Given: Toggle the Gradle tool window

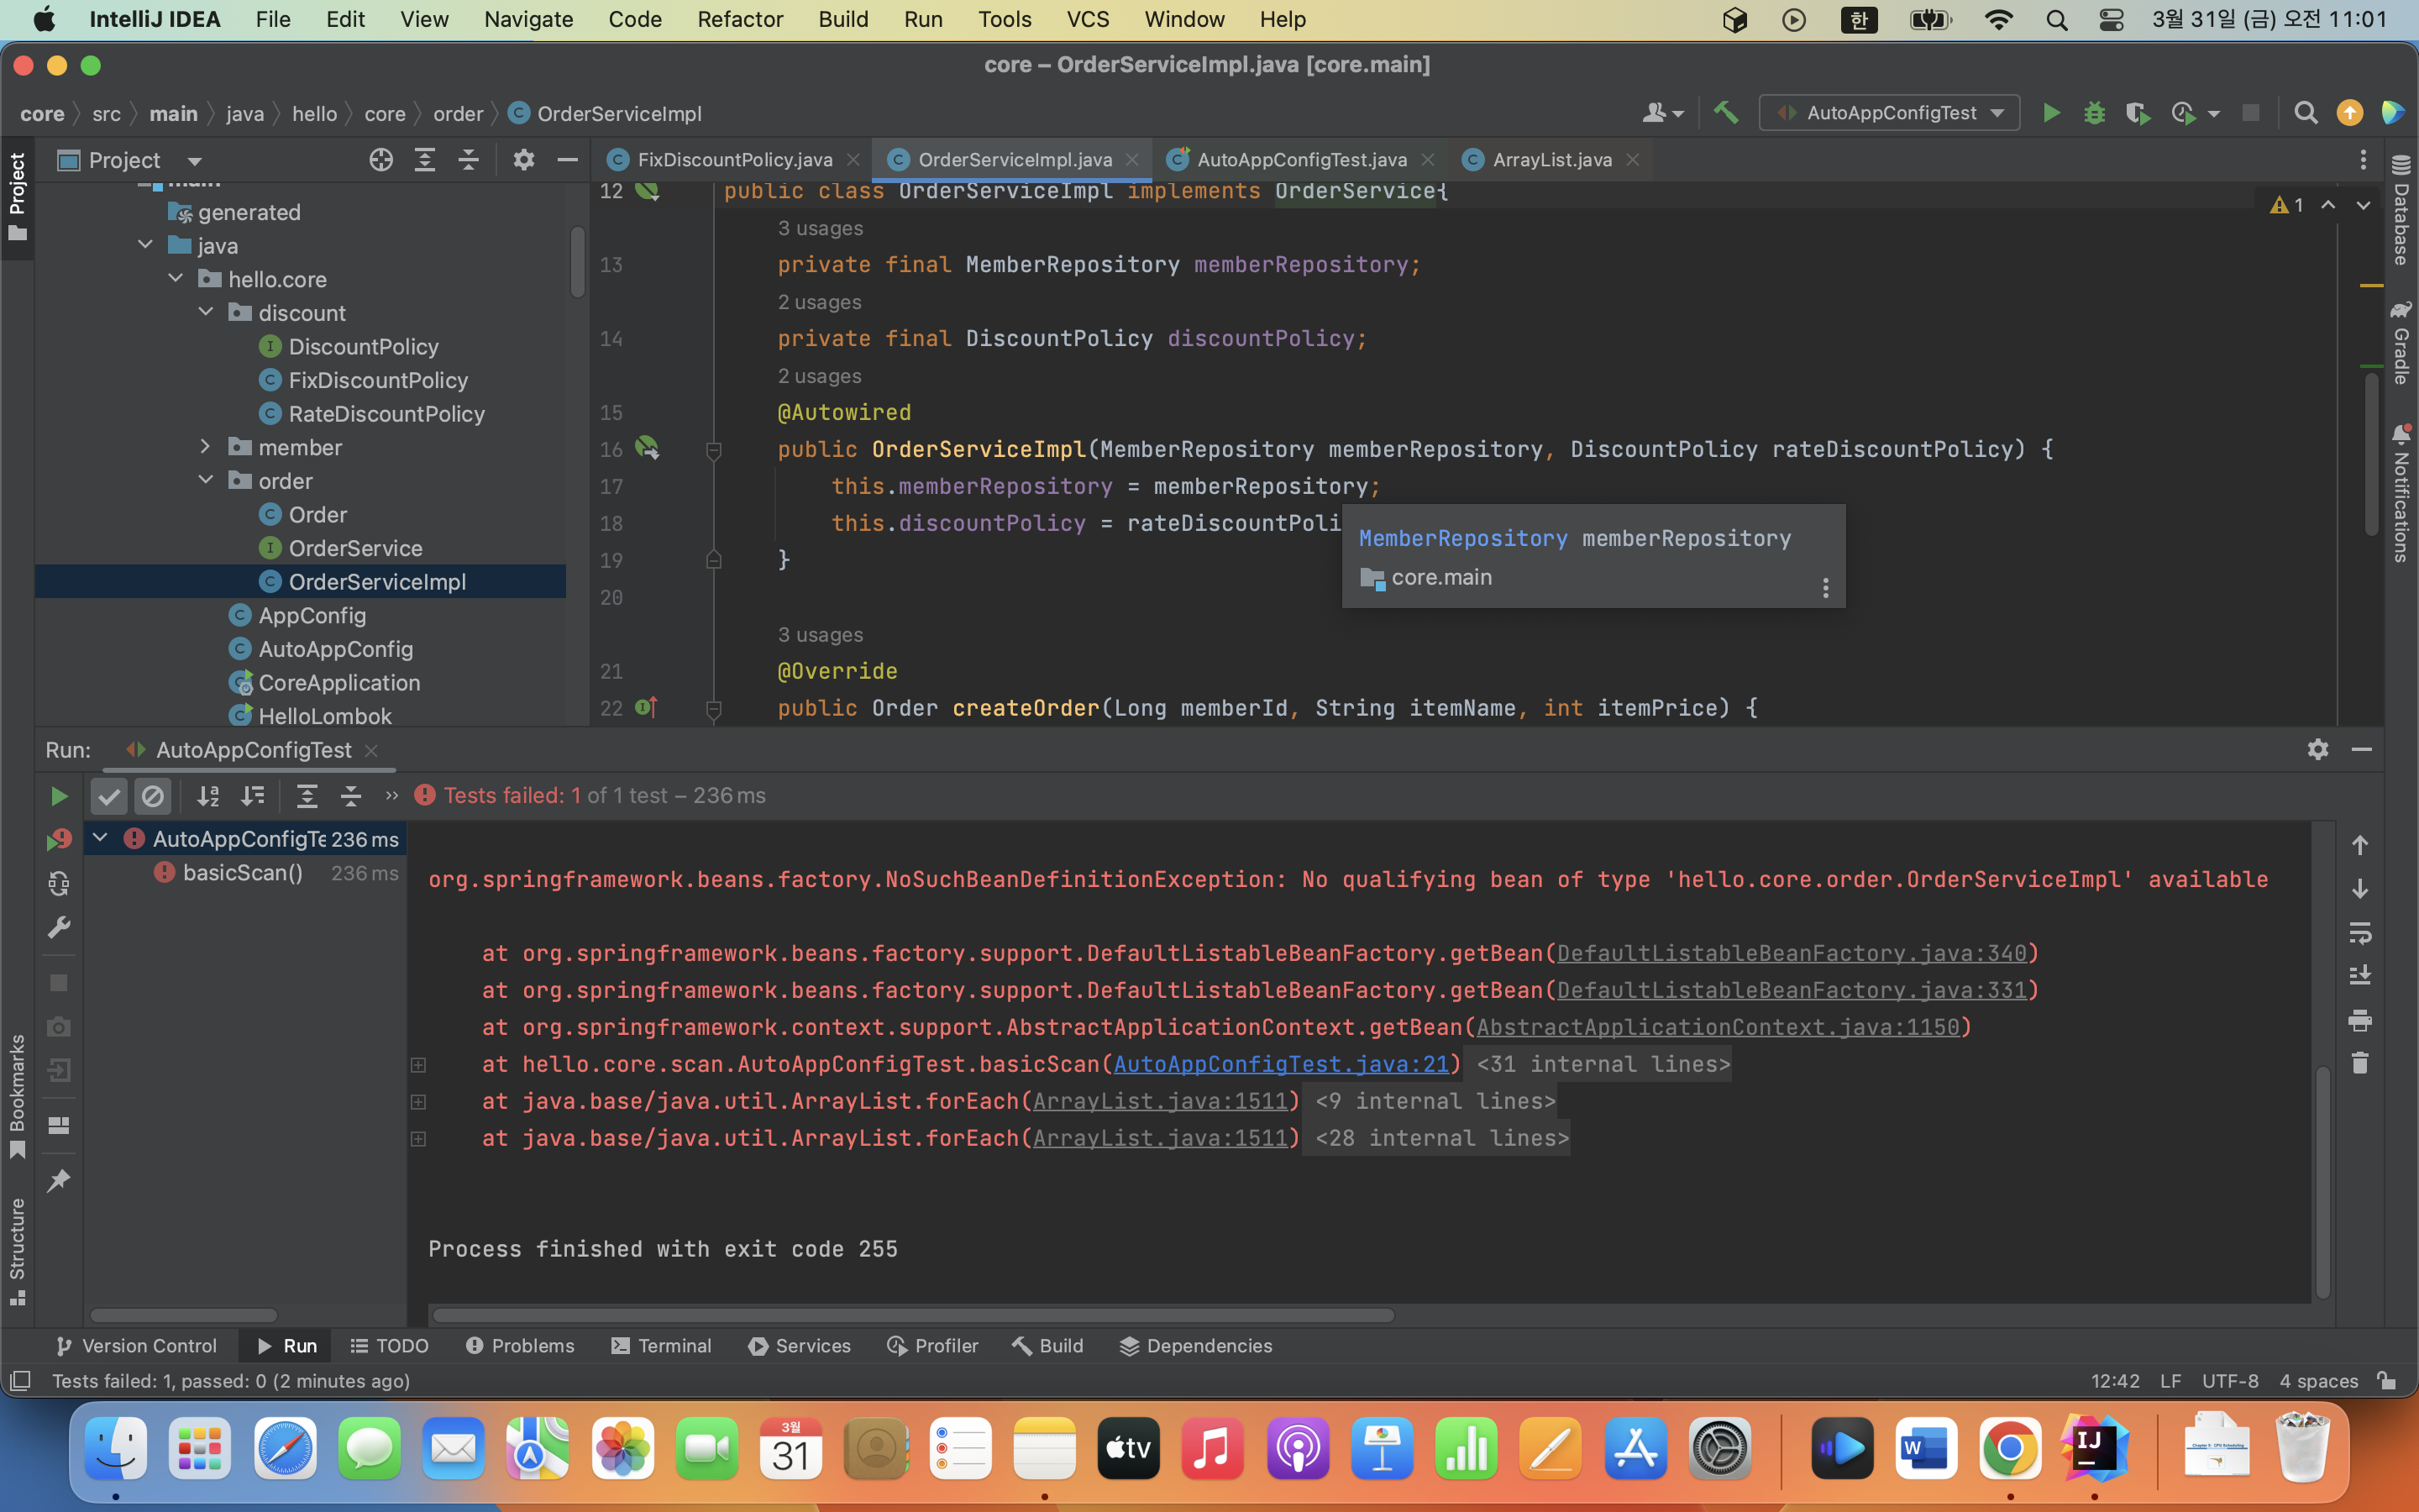Looking at the screenshot, I should click(2401, 341).
